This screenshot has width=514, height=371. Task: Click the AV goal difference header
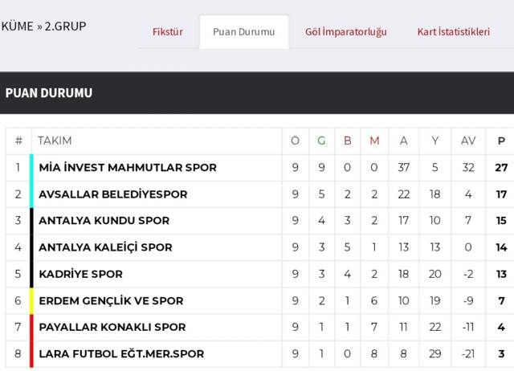(468, 141)
